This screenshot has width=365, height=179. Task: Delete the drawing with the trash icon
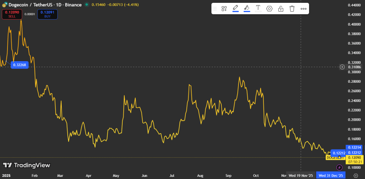point(292,9)
